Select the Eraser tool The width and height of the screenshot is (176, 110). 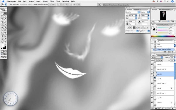coord(2,27)
